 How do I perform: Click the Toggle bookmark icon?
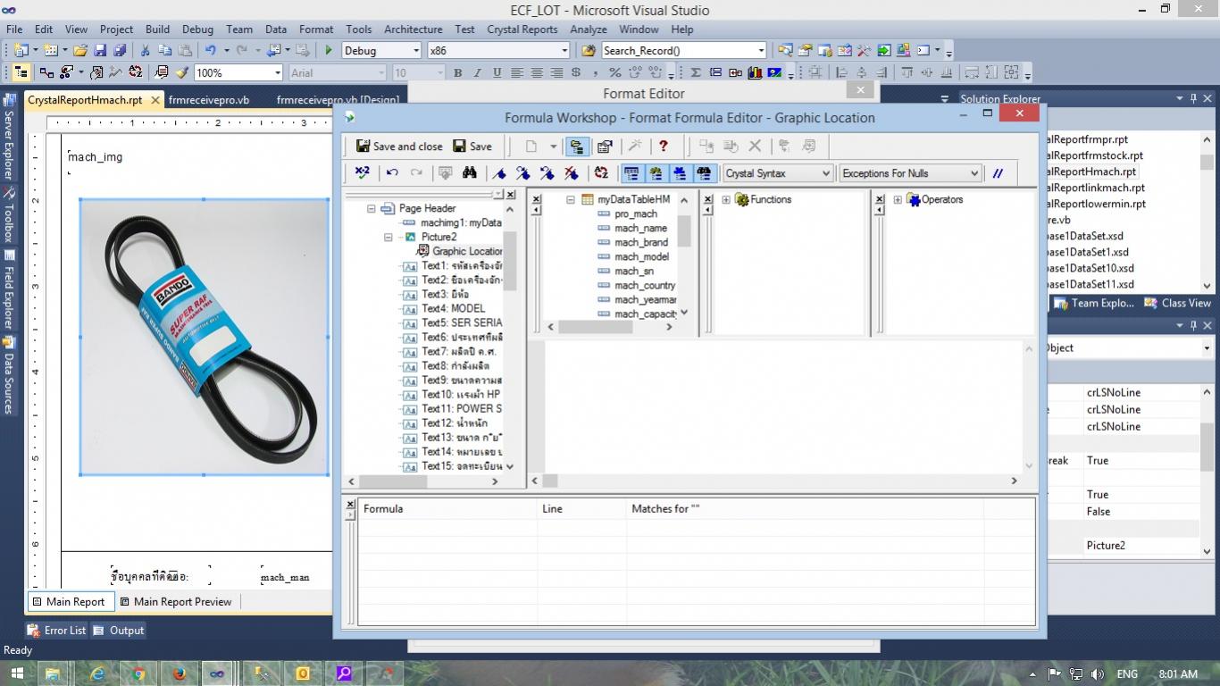pyautogui.click(x=499, y=173)
